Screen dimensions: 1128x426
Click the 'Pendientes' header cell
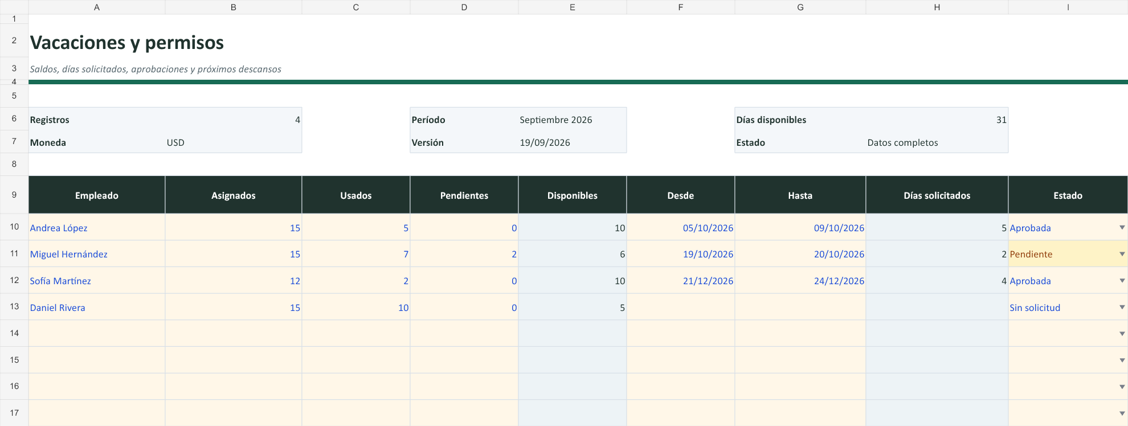[x=464, y=195]
